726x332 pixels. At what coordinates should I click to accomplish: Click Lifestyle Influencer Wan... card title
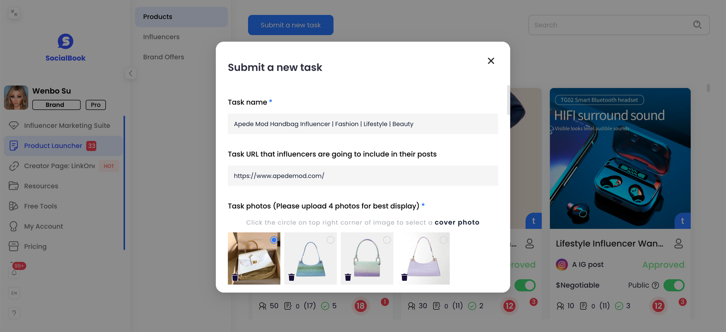pyautogui.click(x=609, y=243)
